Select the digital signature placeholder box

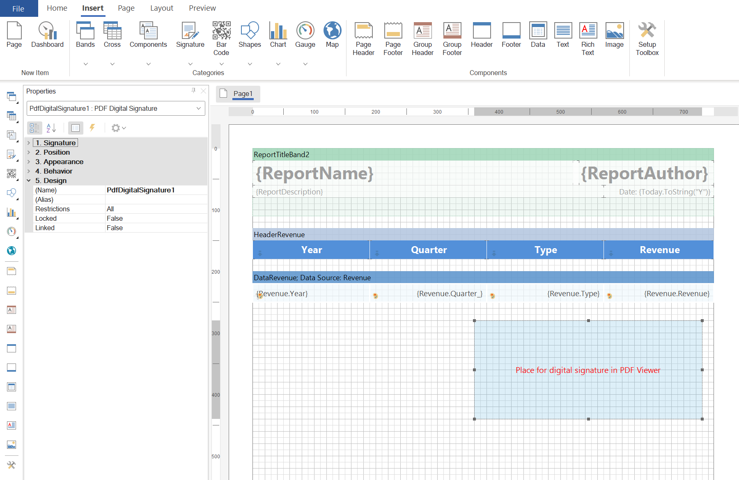pos(588,370)
